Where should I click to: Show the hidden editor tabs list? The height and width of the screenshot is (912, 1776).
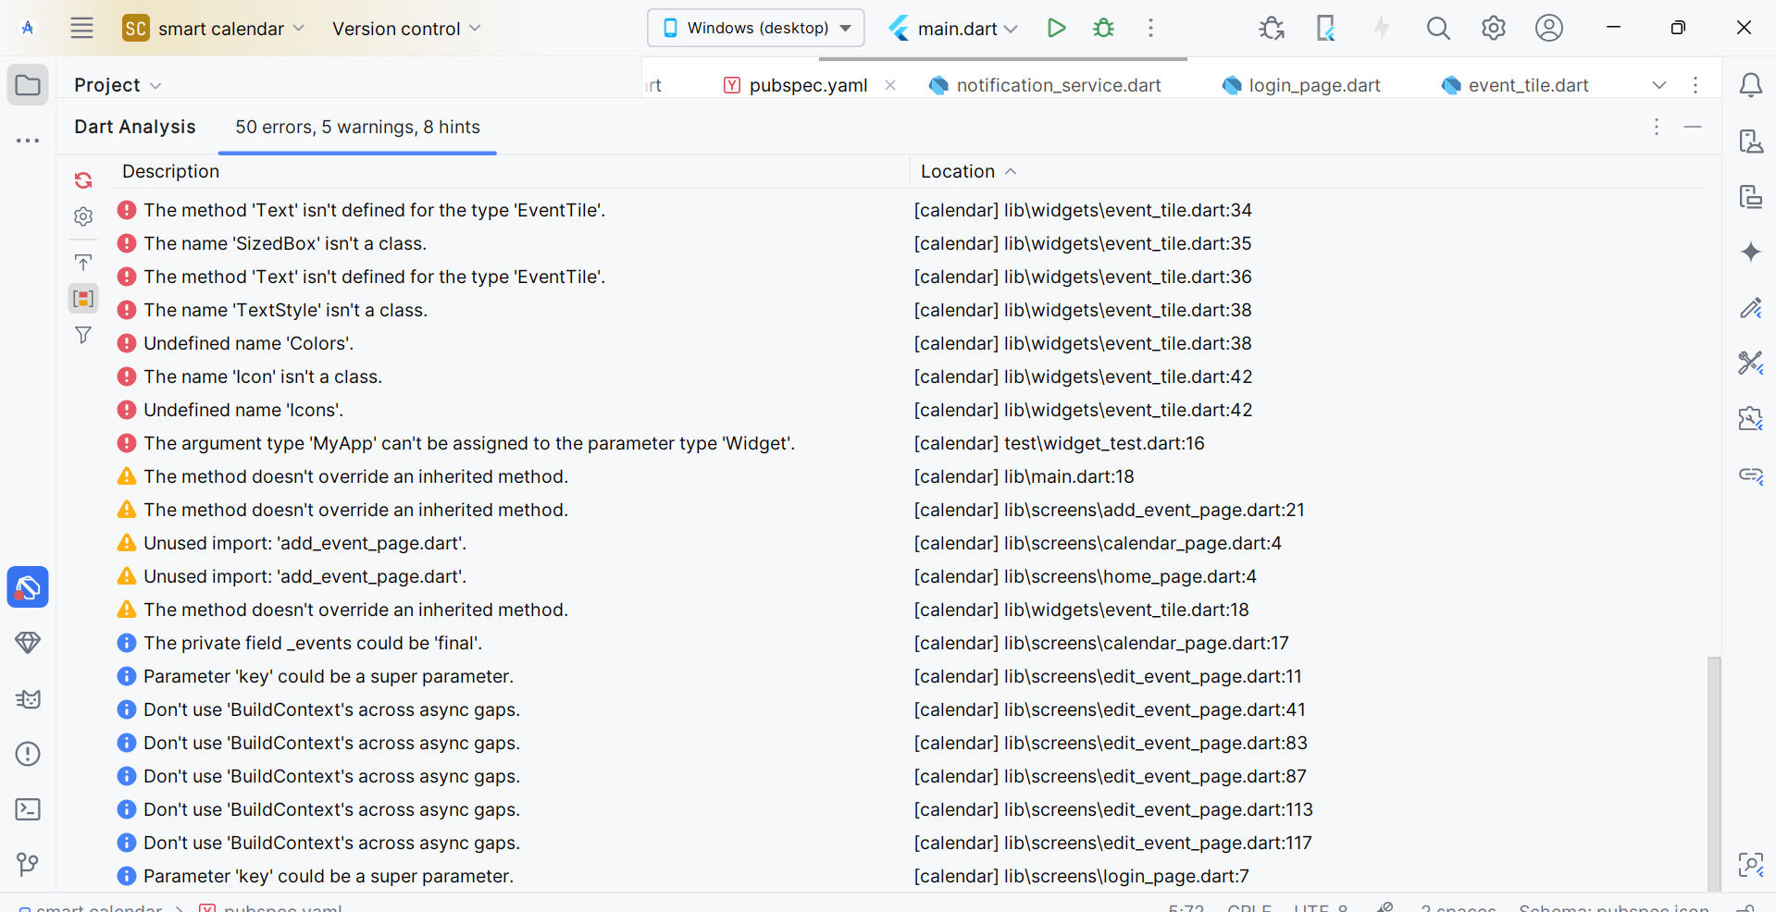tap(1658, 85)
